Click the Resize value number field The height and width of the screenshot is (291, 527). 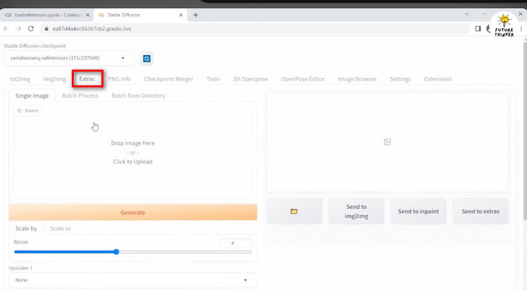click(x=236, y=243)
